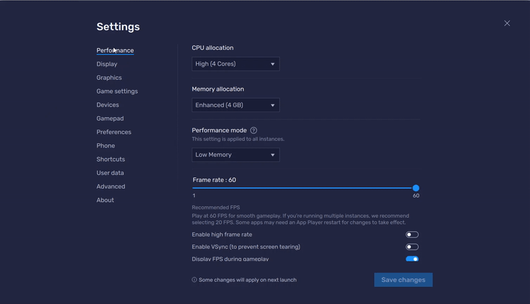Viewport: 530px width, 304px height.
Task: Go to the Graphics tab
Action: (109, 77)
